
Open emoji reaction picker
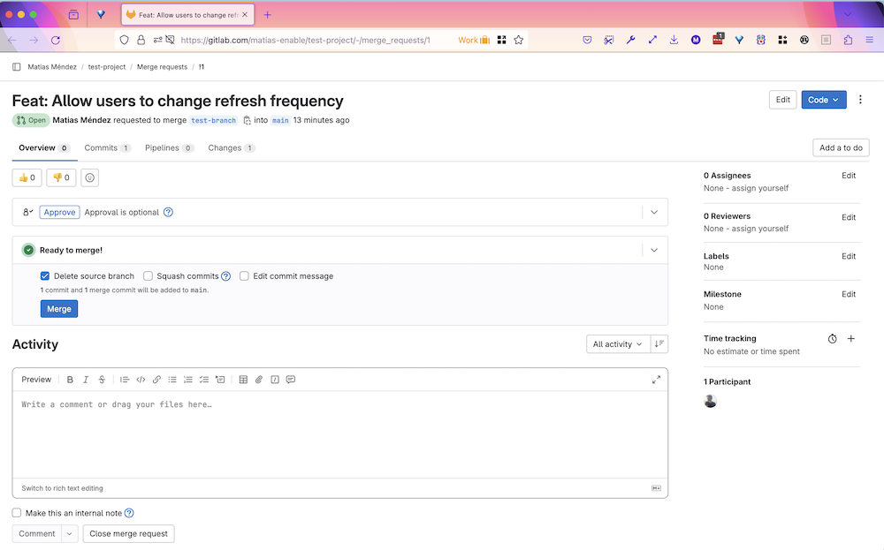89,178
